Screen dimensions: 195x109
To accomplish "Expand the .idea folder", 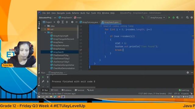I will click(45, 26).
